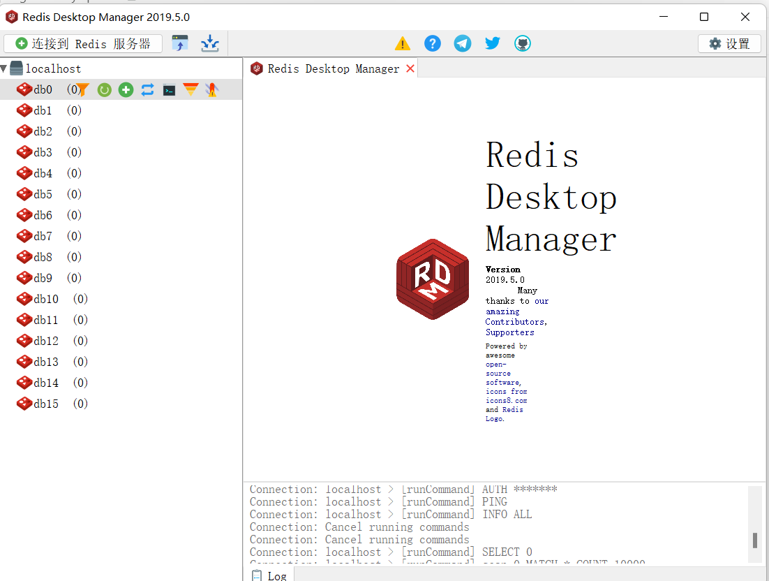Select db10 database row
This screenshot has height=581, width=769.
point(121,299)
